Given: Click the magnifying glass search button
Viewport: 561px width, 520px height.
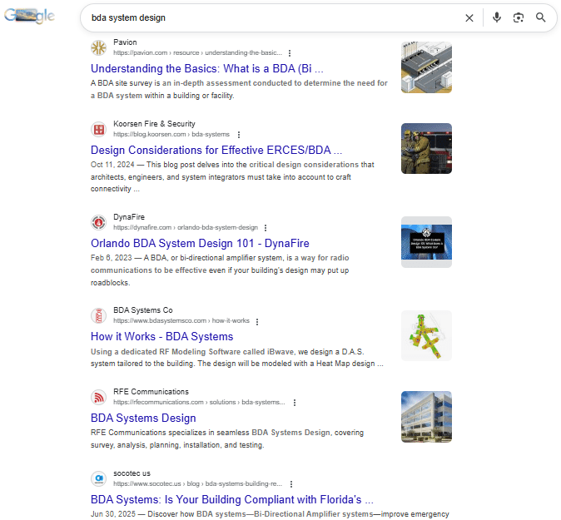Looking at the screenshot, I should 541,17.
